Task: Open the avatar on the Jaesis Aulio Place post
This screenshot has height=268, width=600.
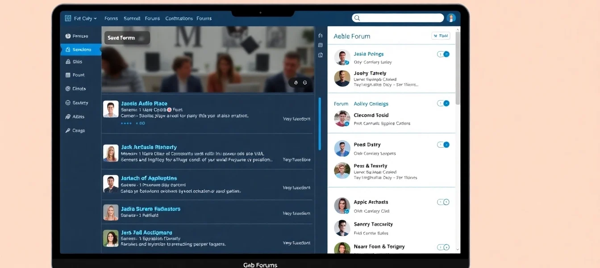Action: point(111,109)
